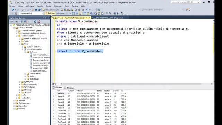Close the SQLQuery1.sql tab with X

[x=89, y=18]
